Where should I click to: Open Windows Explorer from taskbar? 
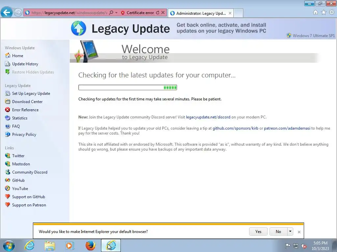[x=50, y=245]
